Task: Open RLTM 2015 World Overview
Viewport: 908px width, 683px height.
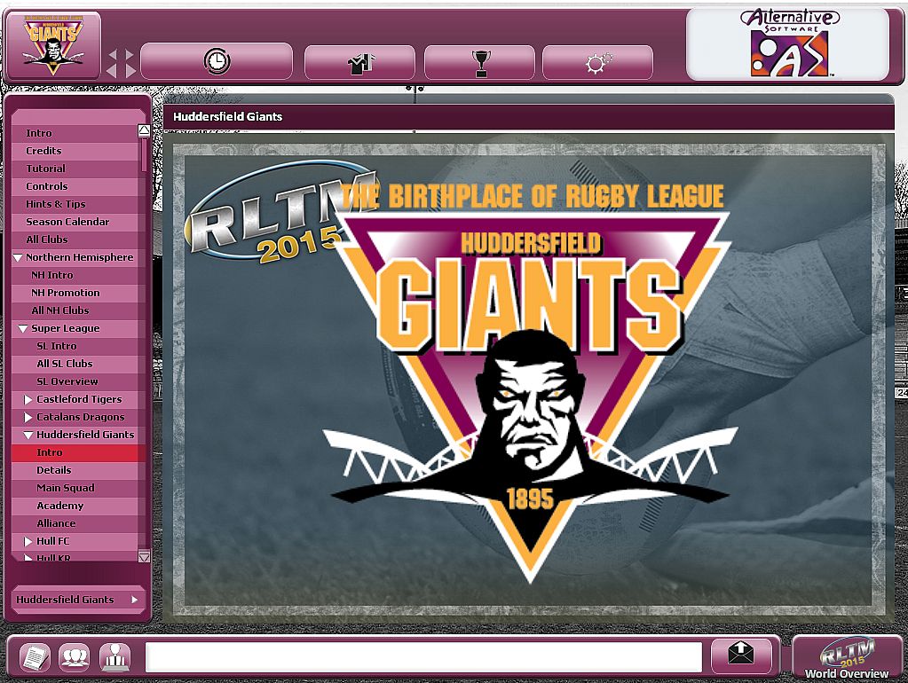Action: [x=846, y=658]
